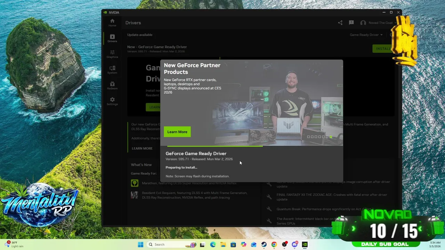Select the active green carousel indicator
This screenshot has width=445, height=250.
(x=331, y=137)
